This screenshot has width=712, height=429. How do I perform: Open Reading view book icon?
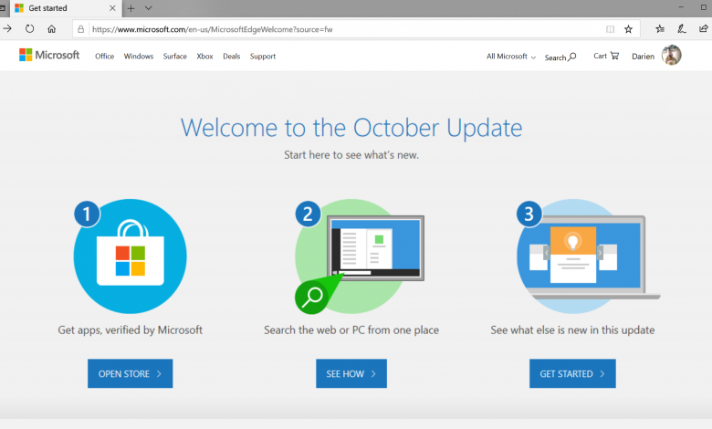click(610, 29)
